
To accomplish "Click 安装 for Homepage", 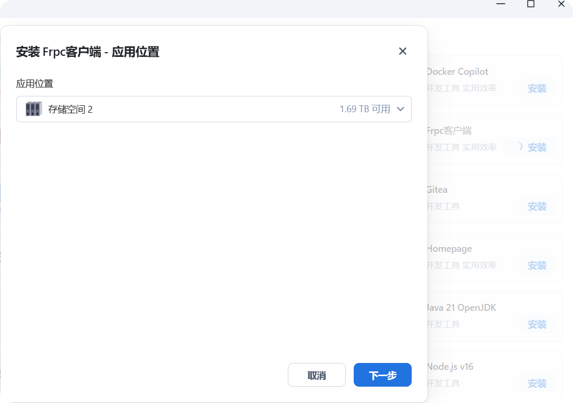I will point(537,266).
